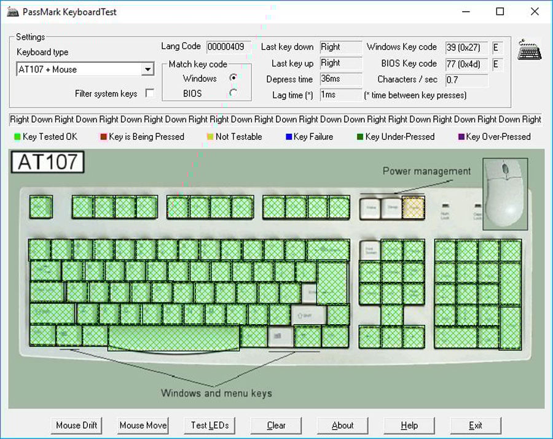Select the BIOS match key code radio
The image size is (553, 439).
point(233,93)
